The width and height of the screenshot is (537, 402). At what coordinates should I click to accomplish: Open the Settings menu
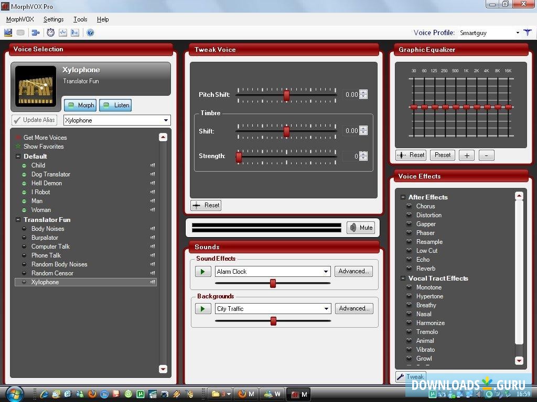(x=53, y=19)
